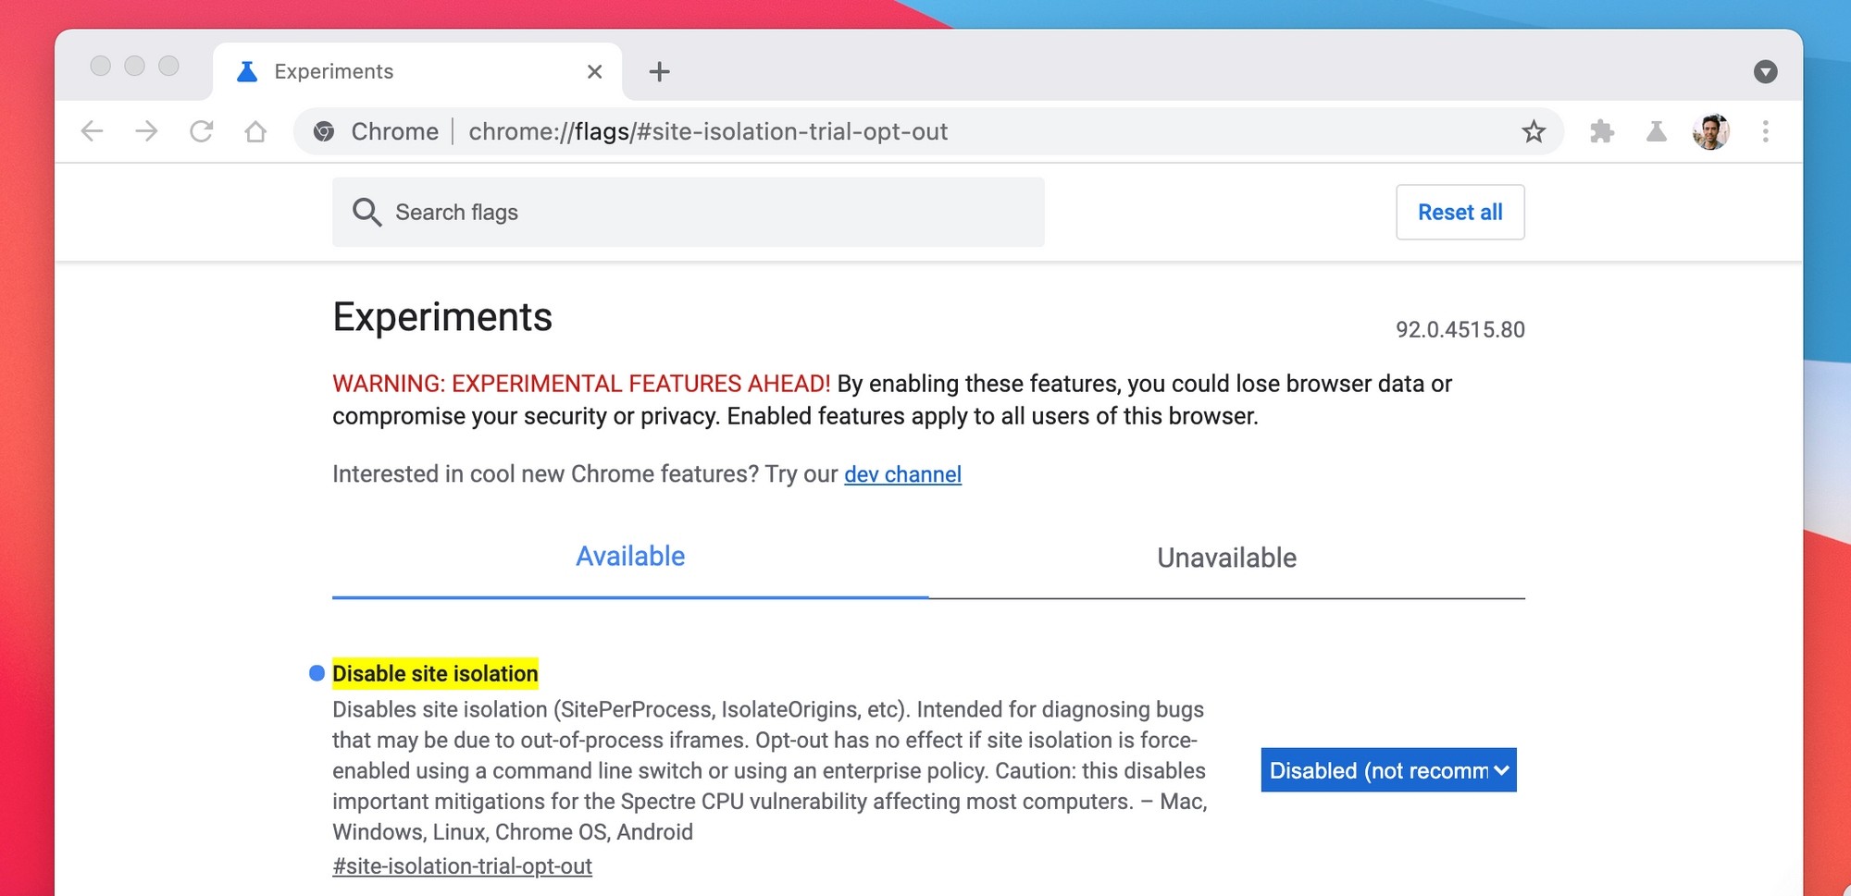
Task: Open the profile avatar menu
Action: click(x=1711, y=131)
